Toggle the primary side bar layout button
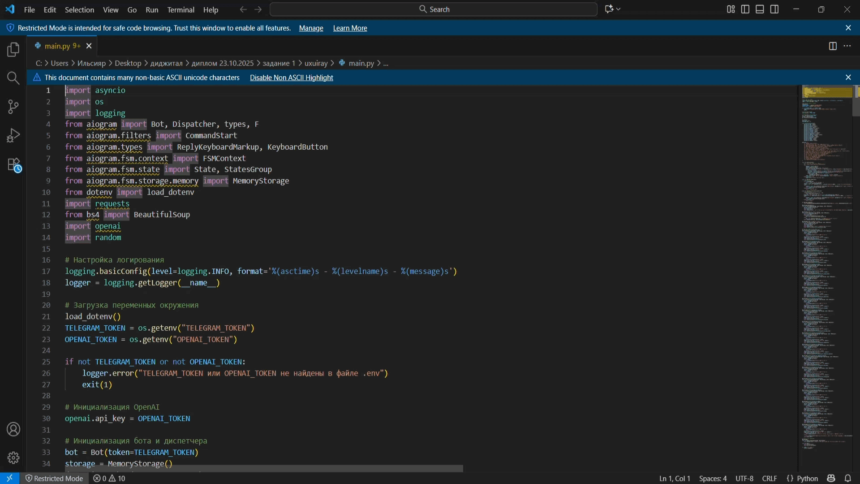This screenshot has height=484, width=860. click(745, 9)
